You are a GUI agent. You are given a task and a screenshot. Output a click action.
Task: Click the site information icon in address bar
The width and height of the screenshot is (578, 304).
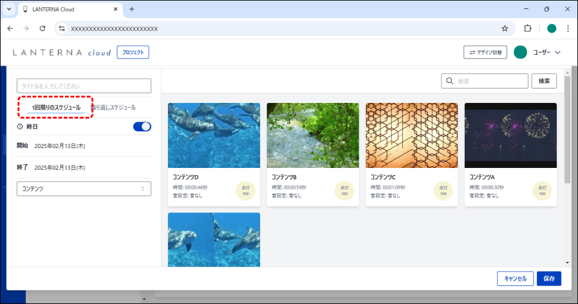[61, 28]
